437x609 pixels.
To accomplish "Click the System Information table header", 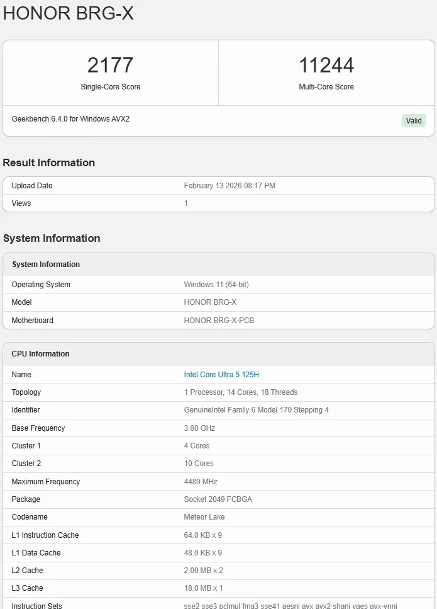I will click(x=46, y=265).
